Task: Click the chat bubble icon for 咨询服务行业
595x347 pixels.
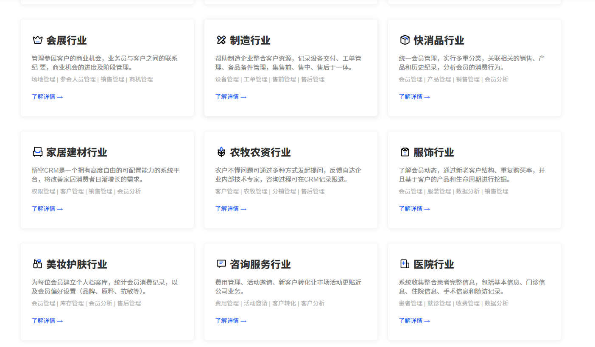Action: click(221, 264)
